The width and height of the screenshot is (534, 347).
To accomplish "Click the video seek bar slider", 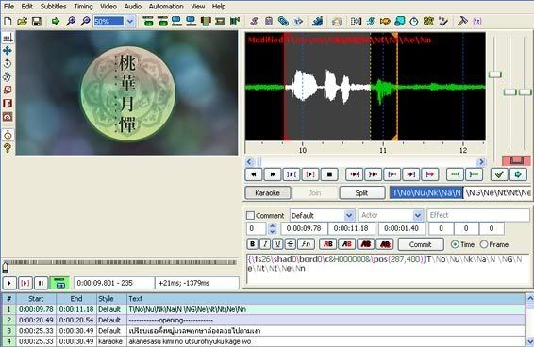I will coord(6,267).
